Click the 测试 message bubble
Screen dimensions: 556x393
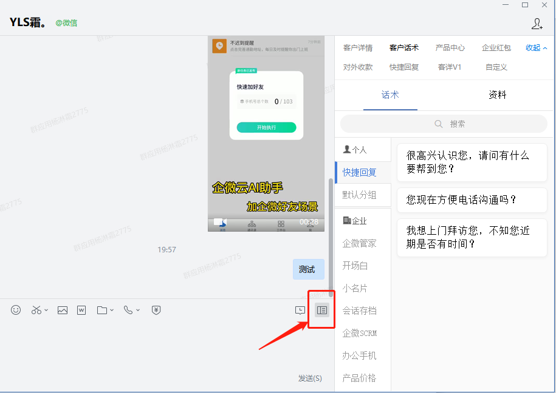(309, 269)
